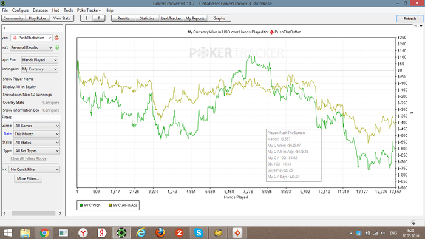Click Clear All Filters Above link
This screenshot has height=239, width=425.
click(29, 158)
